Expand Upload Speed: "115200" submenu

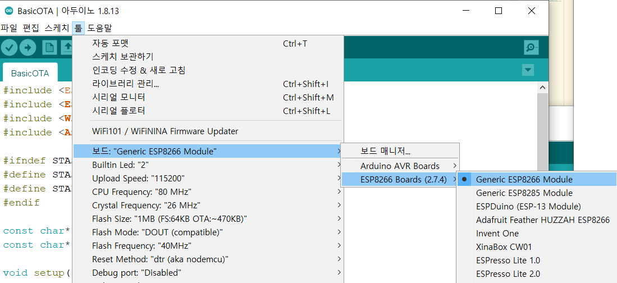click(x=208, y=179)
